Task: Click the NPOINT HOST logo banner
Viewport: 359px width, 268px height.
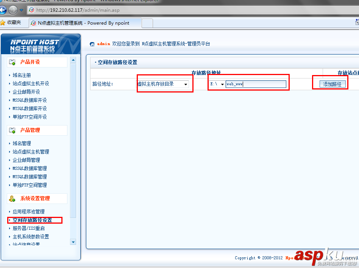Action: coord(41,44)
